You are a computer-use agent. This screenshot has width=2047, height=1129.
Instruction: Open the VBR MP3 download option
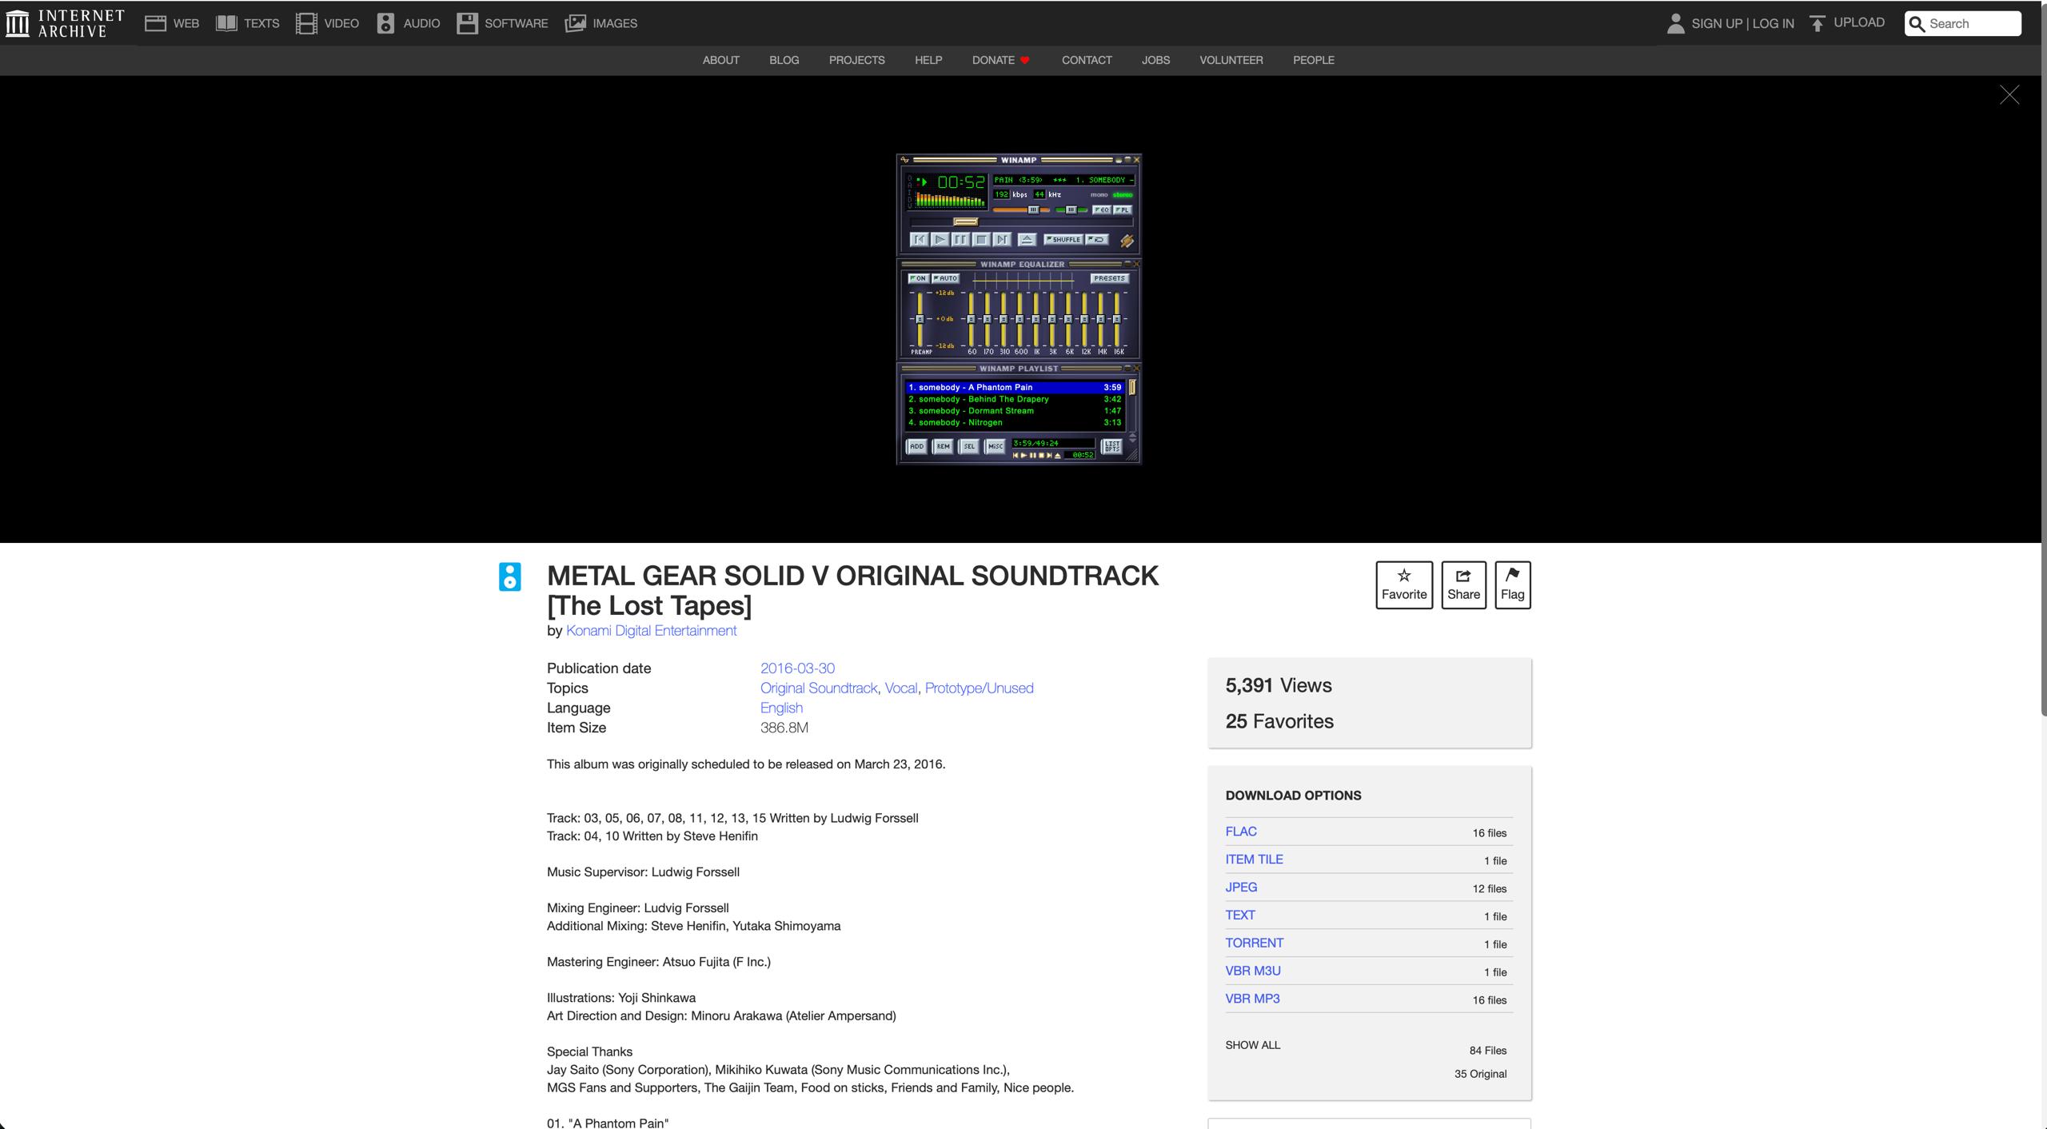pos(1252,999)
